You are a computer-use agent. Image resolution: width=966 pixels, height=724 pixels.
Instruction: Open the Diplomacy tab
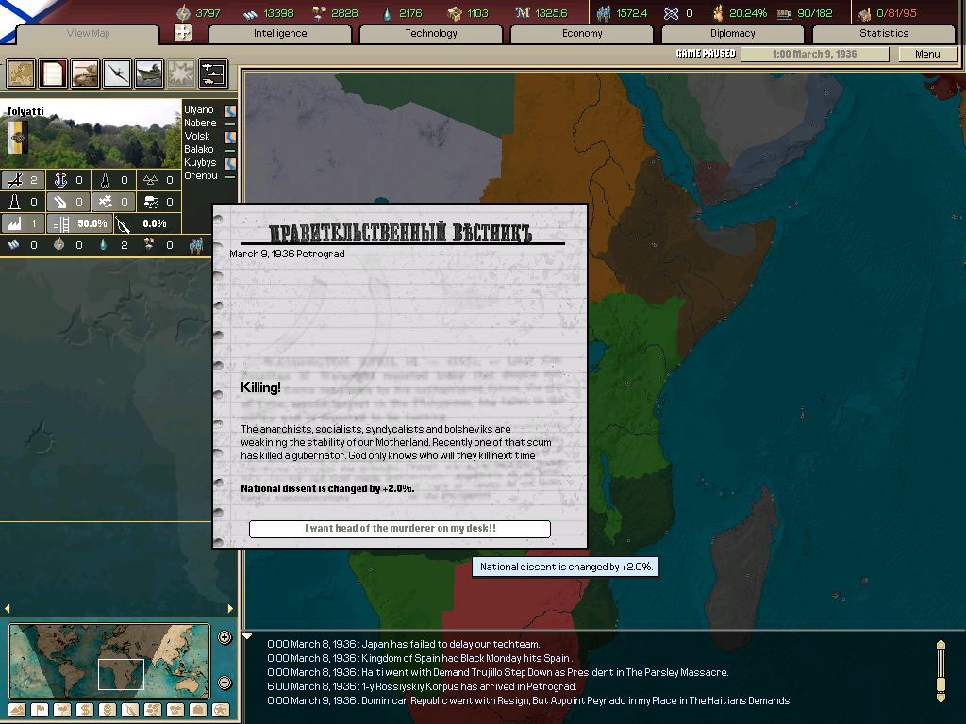(732, 34)
